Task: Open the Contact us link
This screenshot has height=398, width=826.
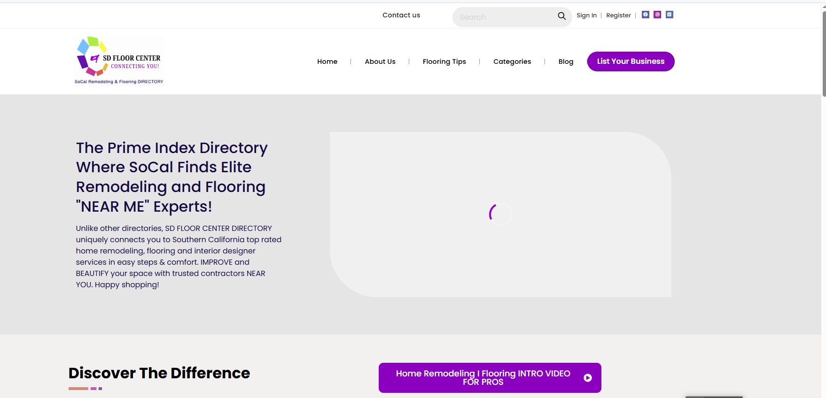Action: 401,15
